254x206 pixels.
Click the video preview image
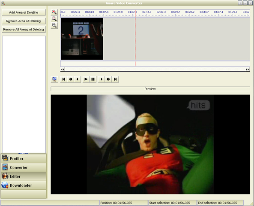point(150,144)
